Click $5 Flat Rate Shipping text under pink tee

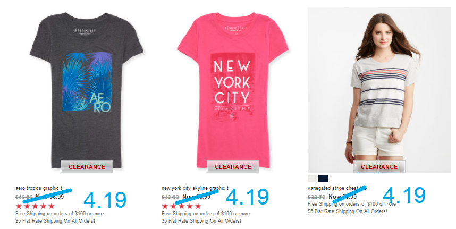point(201,221)
